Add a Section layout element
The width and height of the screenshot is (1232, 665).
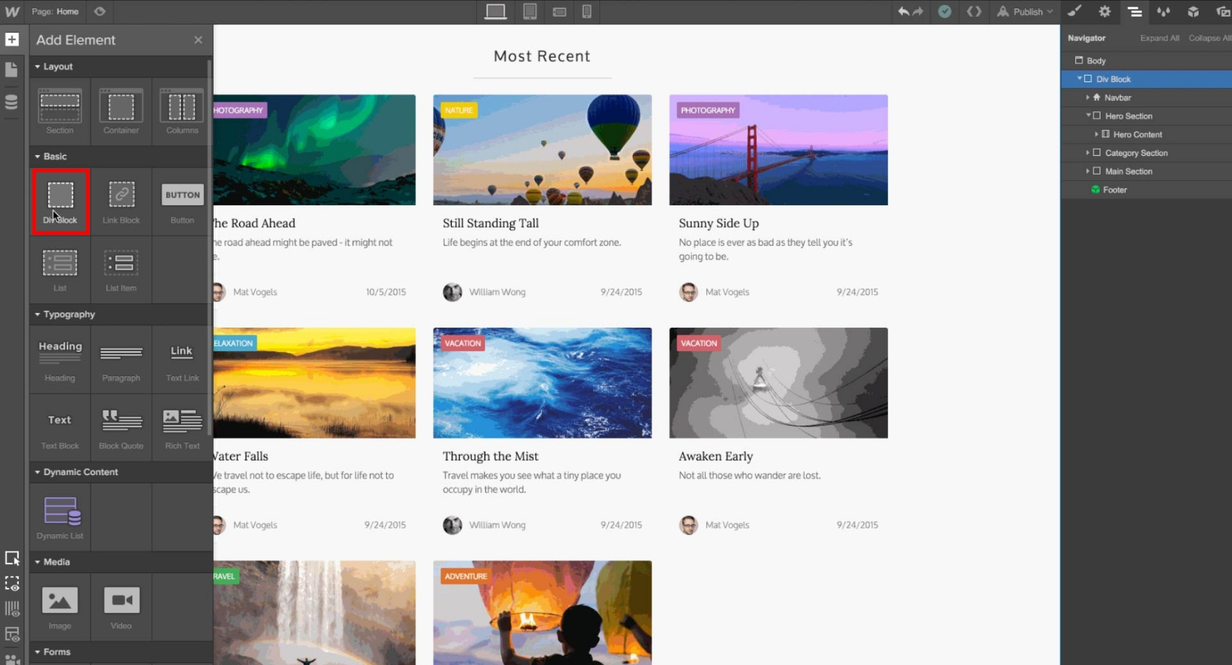click(x=60, y=111)
